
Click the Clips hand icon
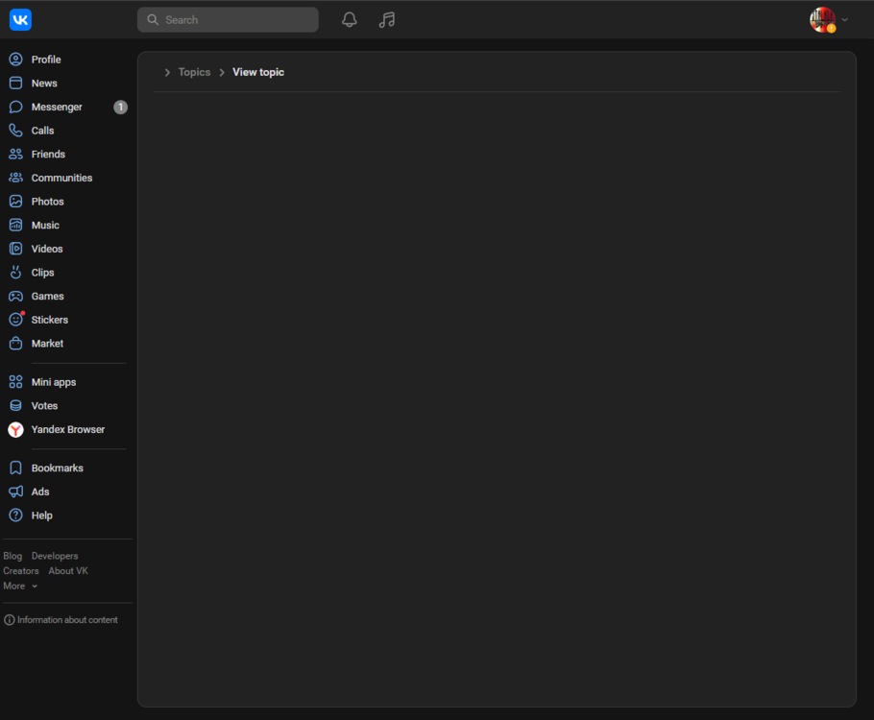(16, 272)
